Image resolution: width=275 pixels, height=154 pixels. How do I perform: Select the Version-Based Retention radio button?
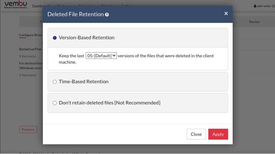pos(55,38)
